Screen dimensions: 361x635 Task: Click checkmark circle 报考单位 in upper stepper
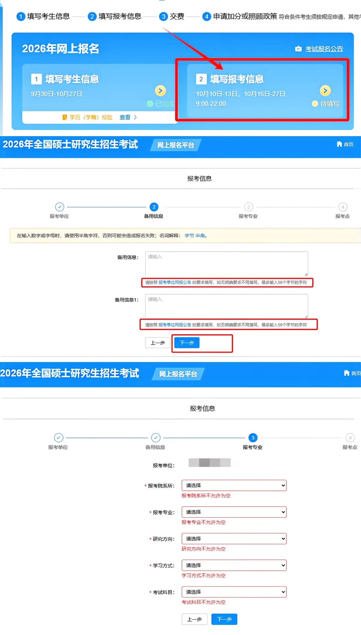point(59,207)
